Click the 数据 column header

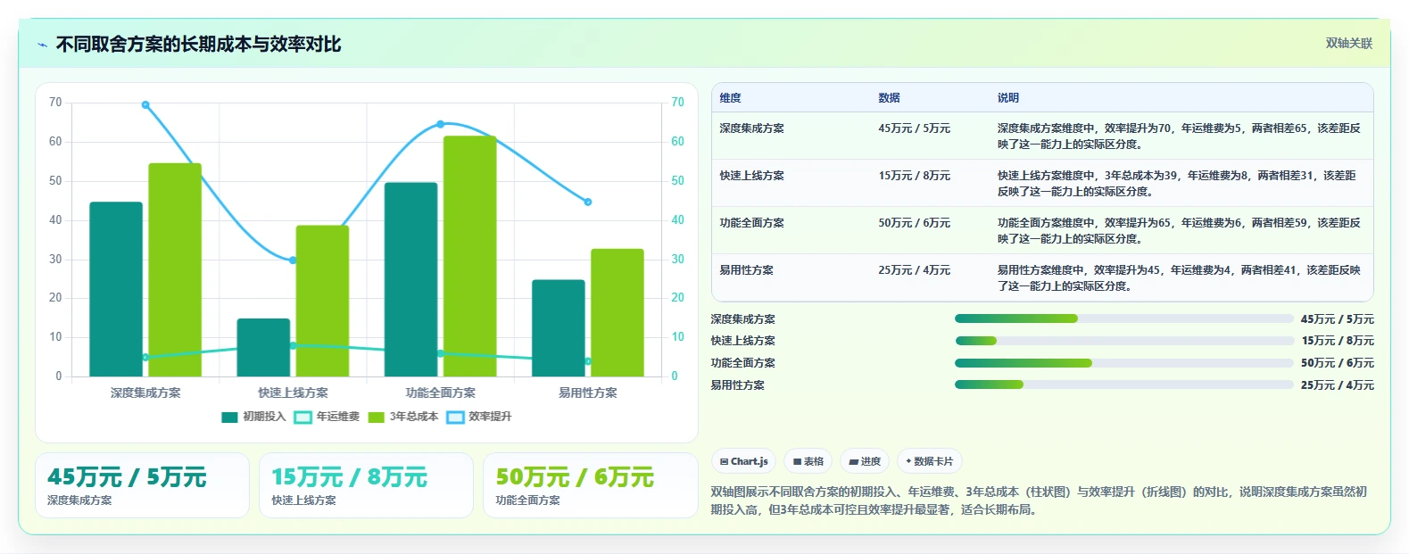(889, 98)
